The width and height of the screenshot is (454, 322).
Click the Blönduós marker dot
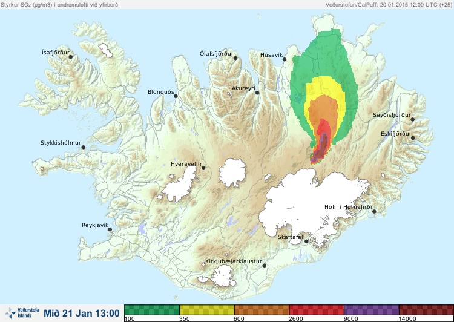pos(176,96)
